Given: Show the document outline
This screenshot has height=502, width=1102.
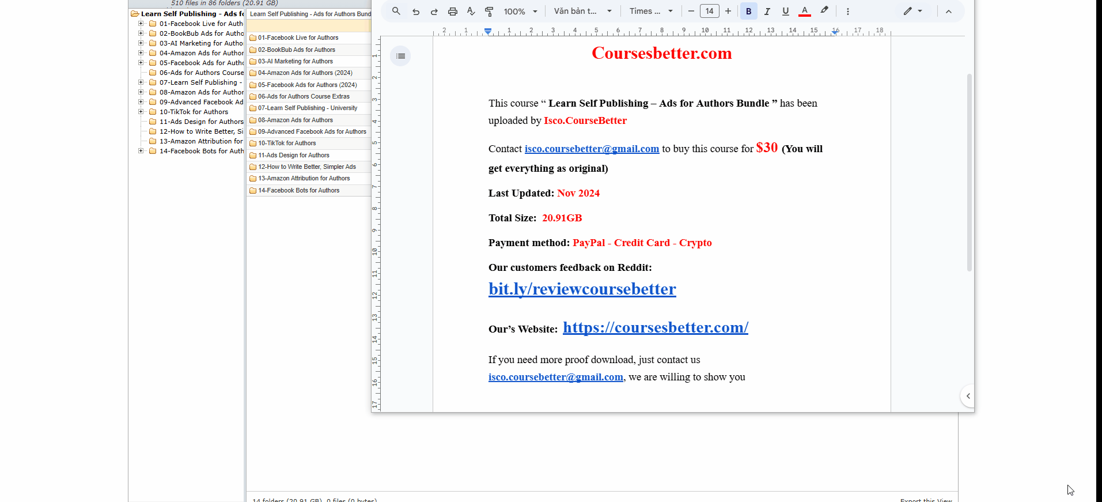Looking at the screenshot, I should coord(400,56).
